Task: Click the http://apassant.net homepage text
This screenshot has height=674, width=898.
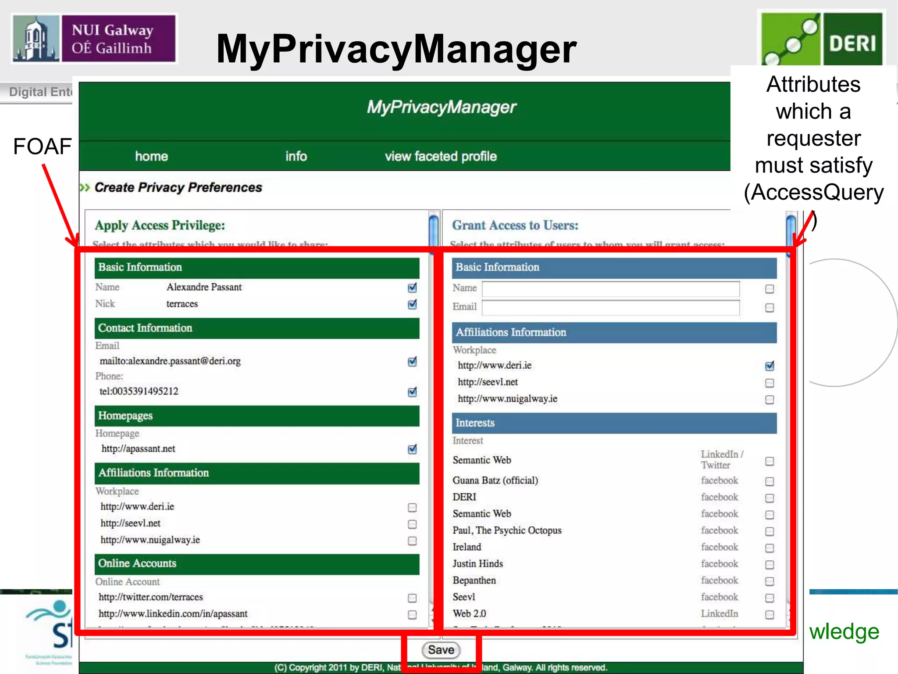Action: tap(138, 448)
